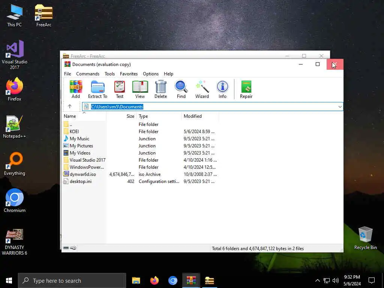Open Firefox desktop shortcut
Screen dimensions: 384x288
point(15,89)
